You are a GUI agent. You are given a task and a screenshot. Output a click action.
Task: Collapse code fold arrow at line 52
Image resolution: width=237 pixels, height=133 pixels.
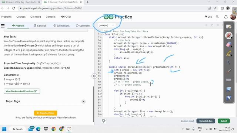(102, 93)
